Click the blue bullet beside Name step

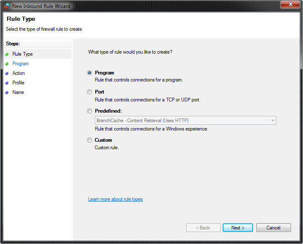(7, 92)
